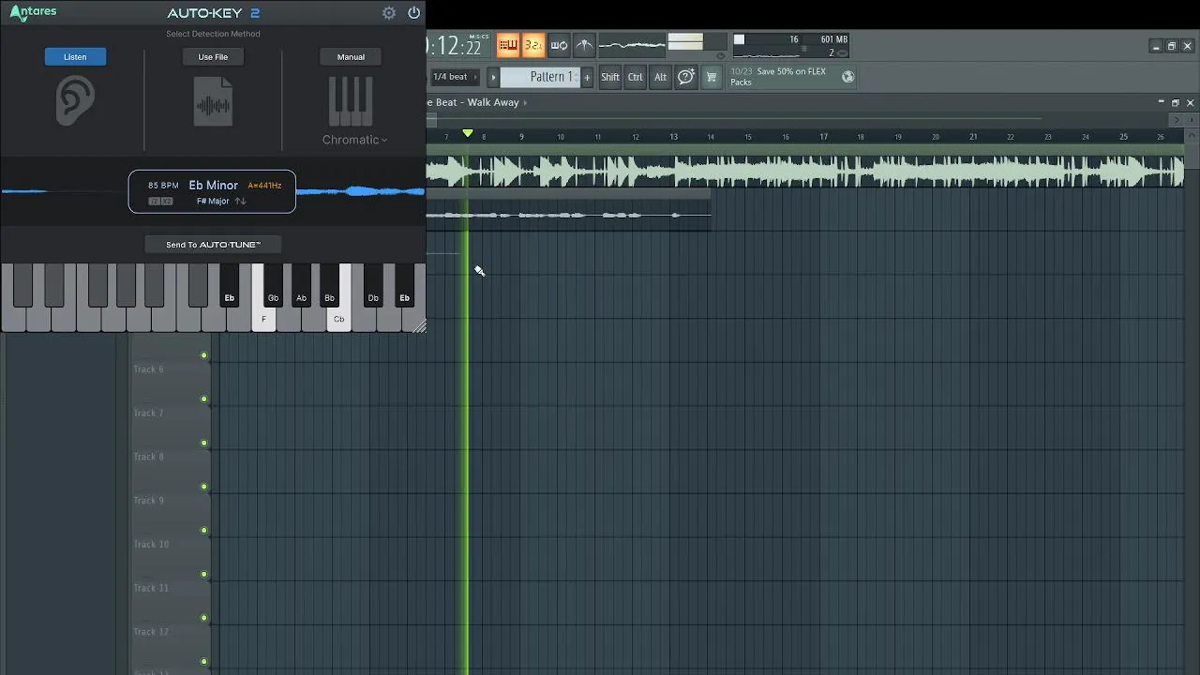Click the Antares logo
Image resolution: width=1200 pixels, height=675 pixels.
pos(33,12)
